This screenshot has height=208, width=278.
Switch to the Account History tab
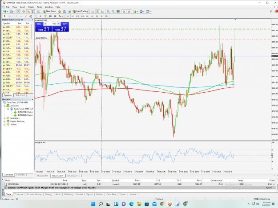click(34, 194)
